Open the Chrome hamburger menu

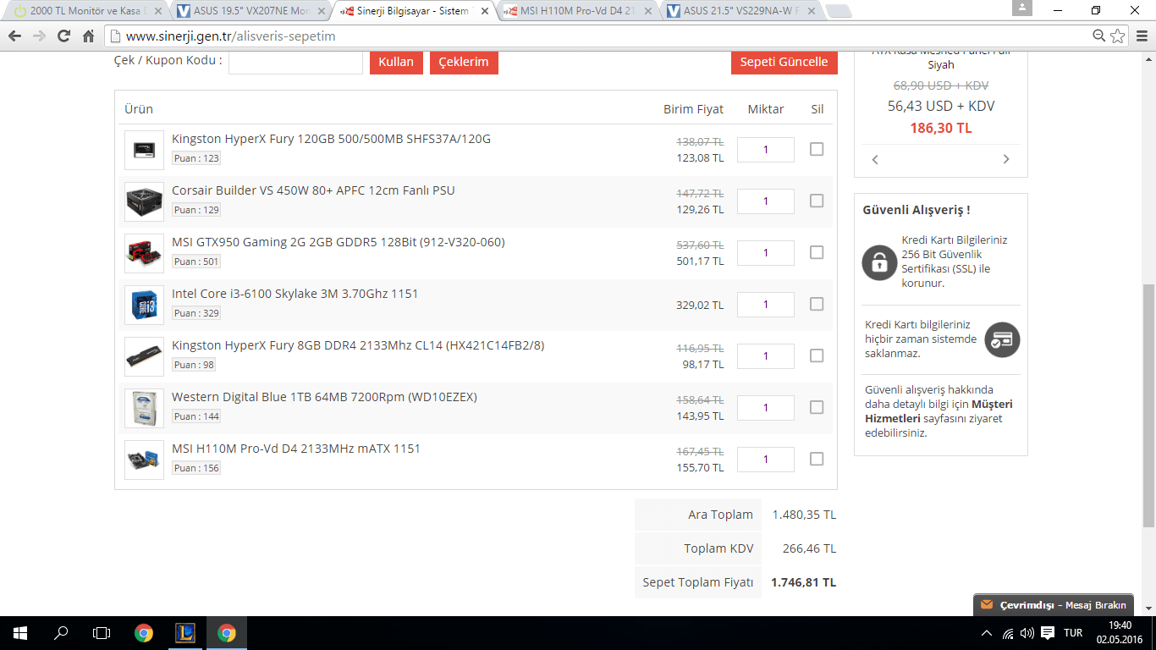tap(1140, 36)
